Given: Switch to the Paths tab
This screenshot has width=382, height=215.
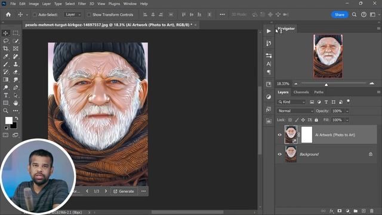Looking at the screenshot, I should pos(319,92).
